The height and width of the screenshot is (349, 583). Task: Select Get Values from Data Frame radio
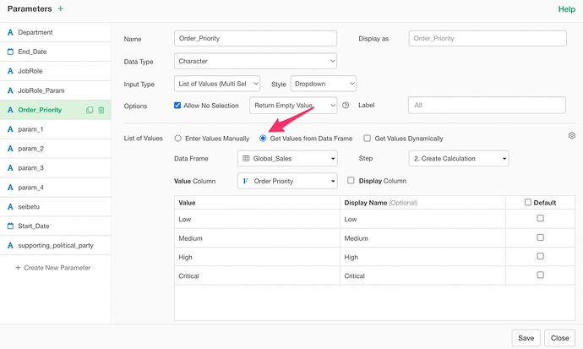[263, 139]
